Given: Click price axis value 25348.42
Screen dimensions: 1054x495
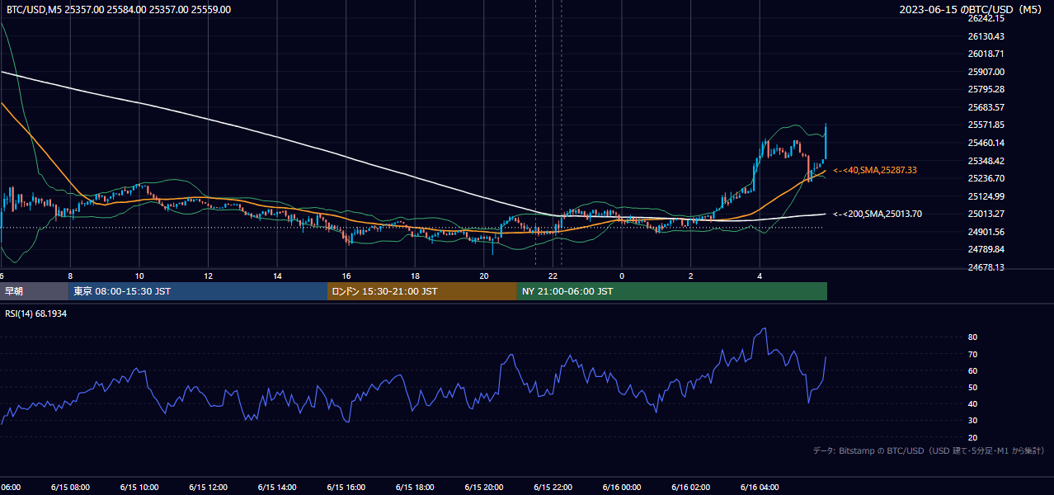Looking at the screenshot, I should click(986, 161).
